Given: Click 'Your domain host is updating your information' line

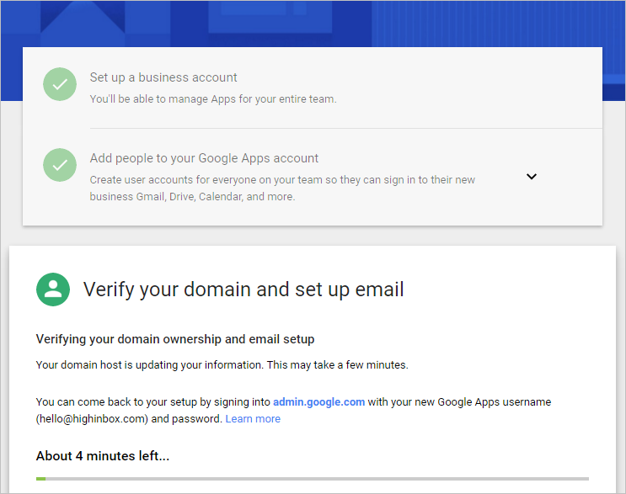Looking at the screenshot, I should [x=222, y=364].
